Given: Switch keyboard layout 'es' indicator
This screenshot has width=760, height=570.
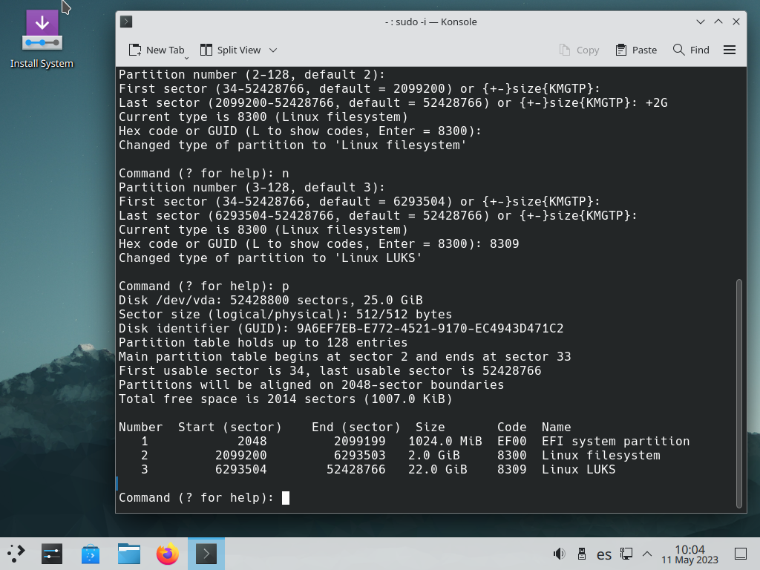Looking at the screenshot, I should click(604, 554).
